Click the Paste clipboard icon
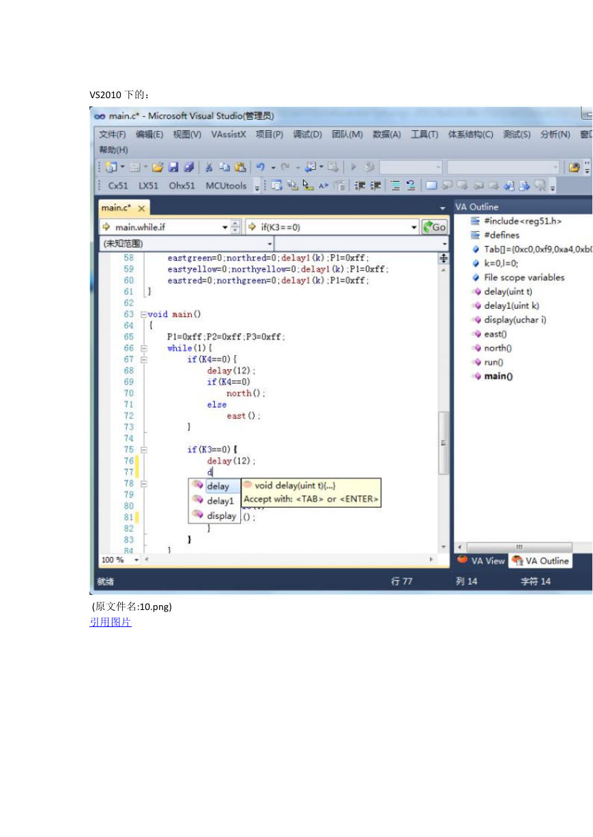Screen dimensions: 593x837 click(240, 167)
